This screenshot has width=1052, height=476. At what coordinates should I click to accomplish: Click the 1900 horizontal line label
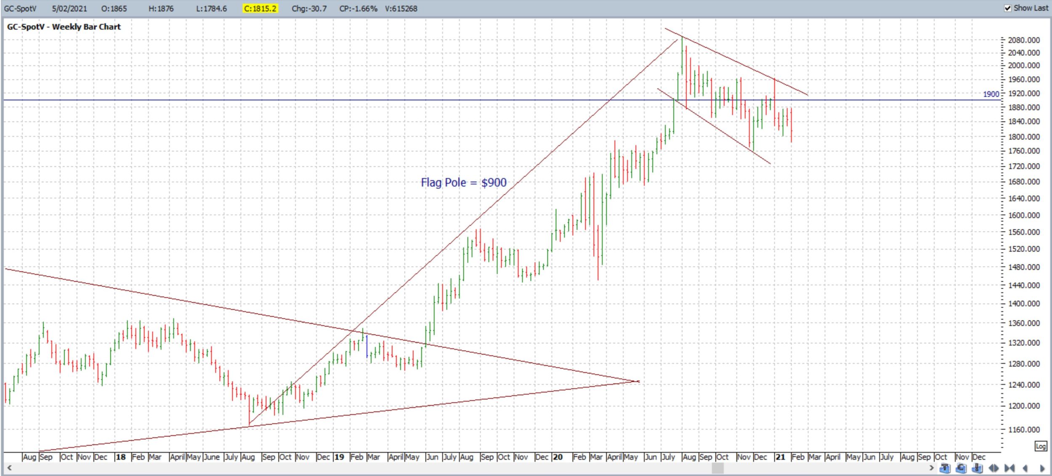[x=991, y=94]
